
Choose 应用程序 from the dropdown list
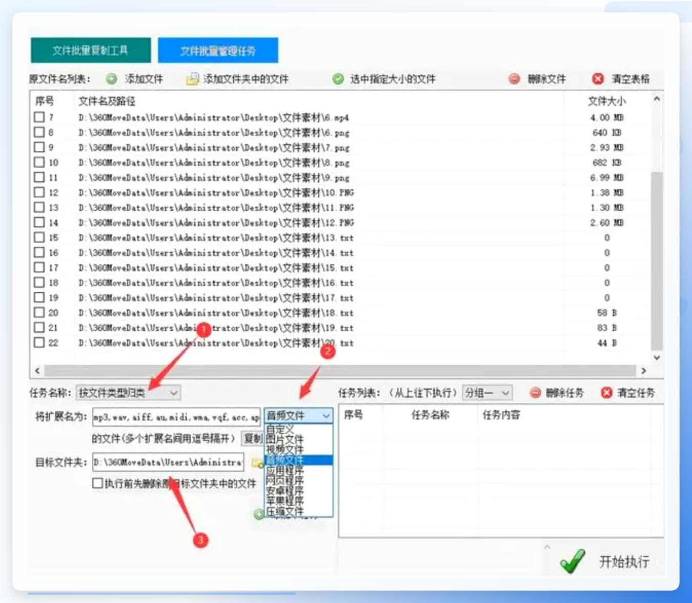[298, 470]
